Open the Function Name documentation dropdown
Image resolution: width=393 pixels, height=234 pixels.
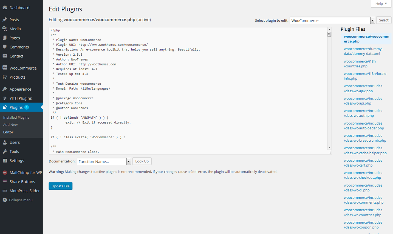(129, 161)
